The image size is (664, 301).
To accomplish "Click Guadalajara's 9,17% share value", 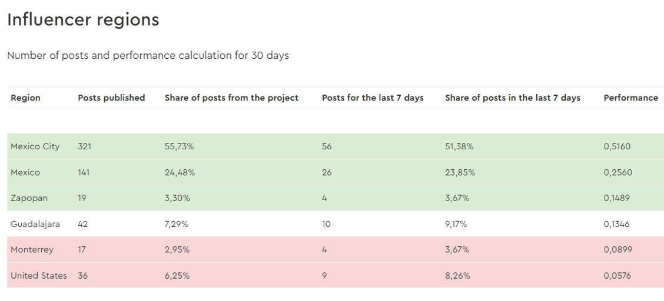I will pos(456,224).
